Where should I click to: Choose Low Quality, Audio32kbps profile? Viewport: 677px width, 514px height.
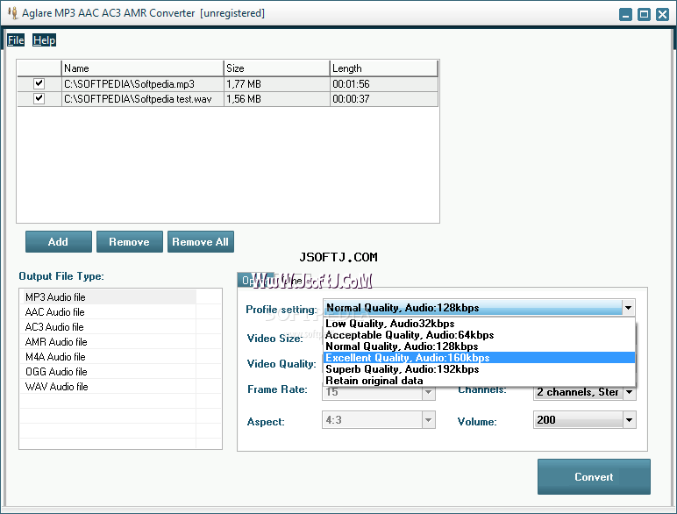pos(480,324)
